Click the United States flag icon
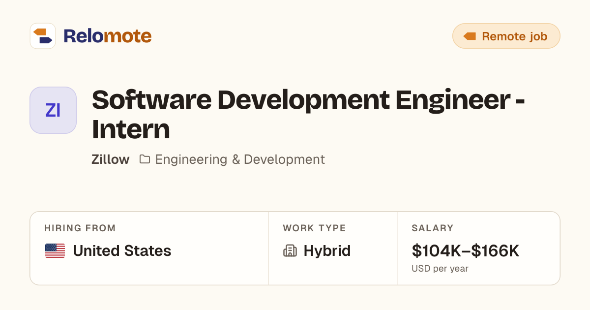590x310 pixels. point(55,251)
